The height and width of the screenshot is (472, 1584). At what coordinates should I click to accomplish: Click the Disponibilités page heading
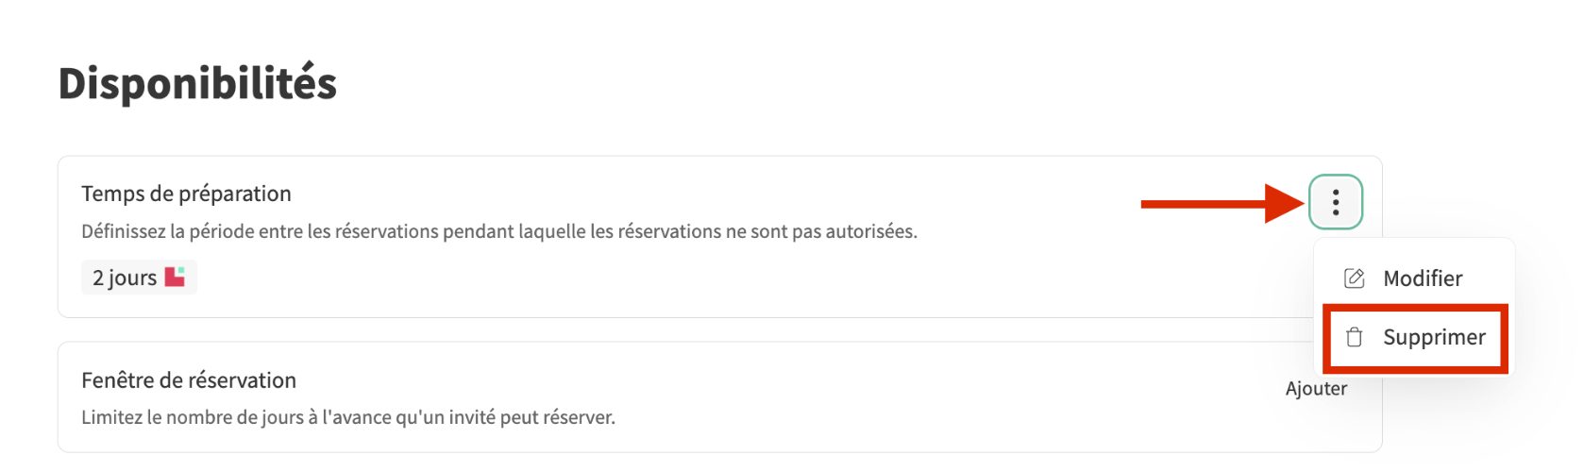[197, 83]
